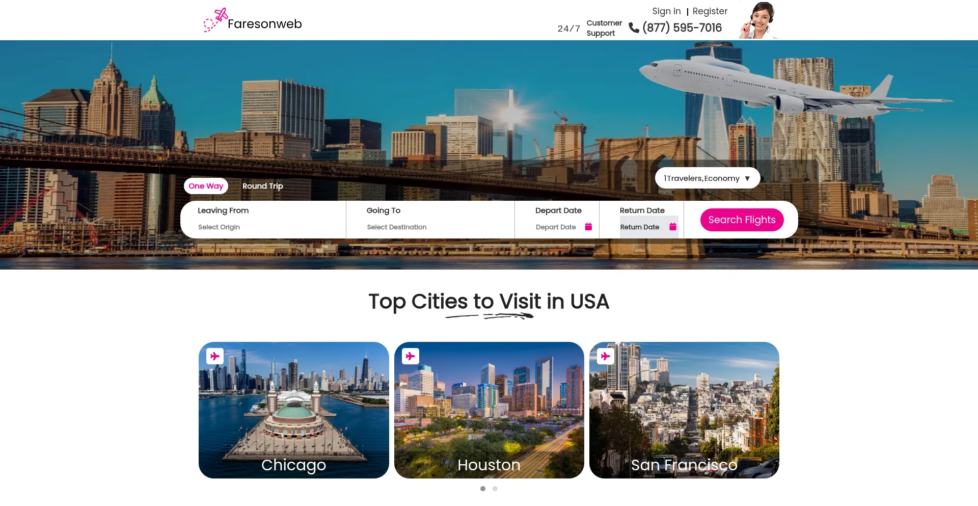Click the plane icon on the Chicago card
Image resolution: width=978 pixels, height=506 pixels.
pyautogui.click(x=215, y=356)
